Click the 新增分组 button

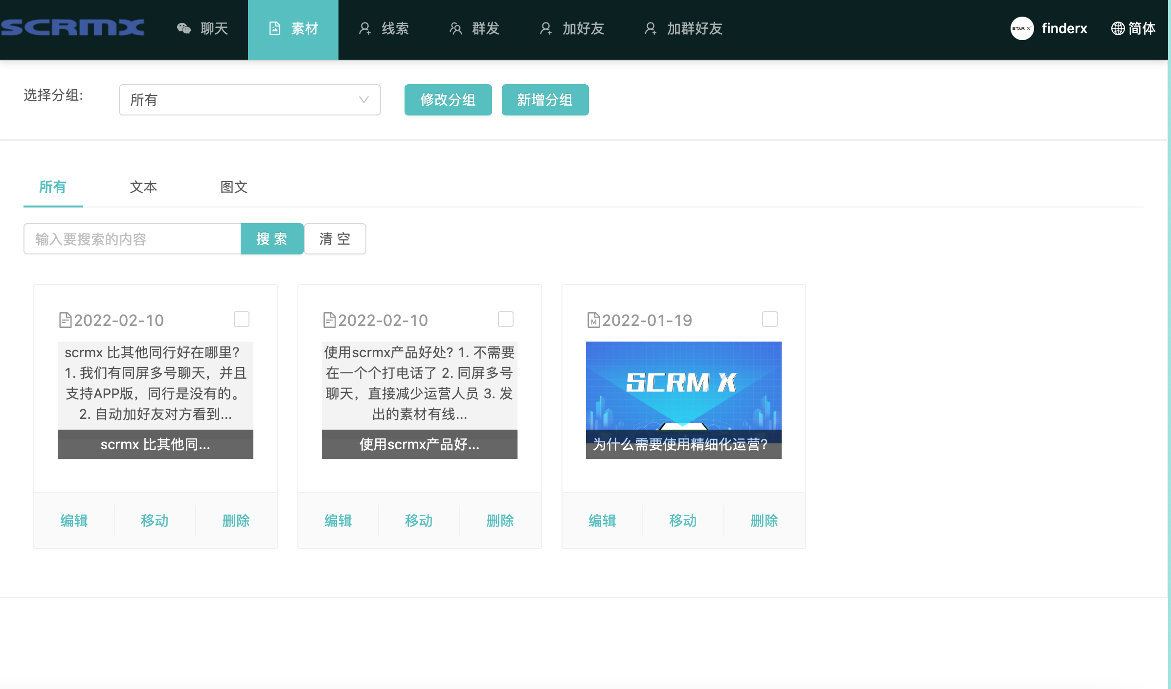pyautogui.click(x=545, y=100)
